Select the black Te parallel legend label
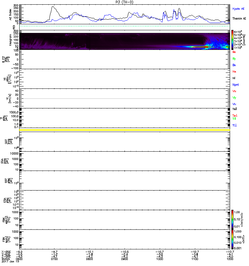The height and width of the screenshot is (266, 249). (x=234, y=109)
